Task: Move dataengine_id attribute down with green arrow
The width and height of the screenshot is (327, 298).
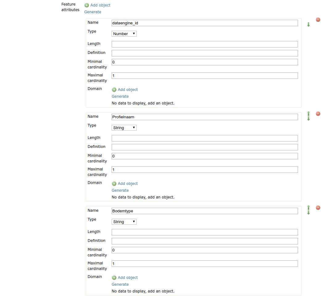Action: pos(308,24)
